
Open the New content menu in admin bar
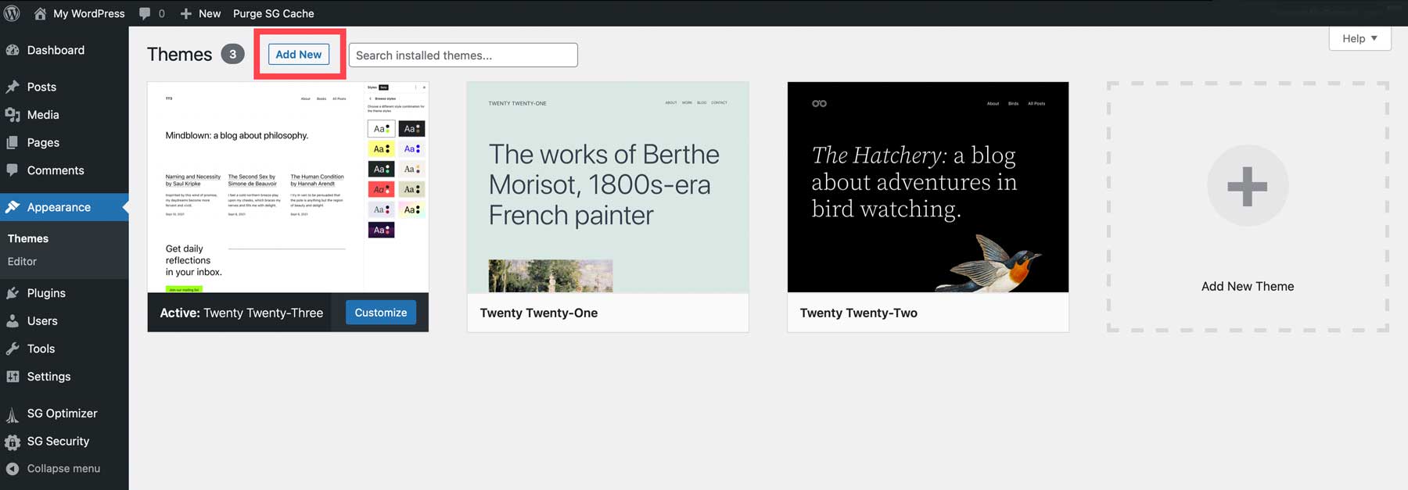[x=210, y=13]
